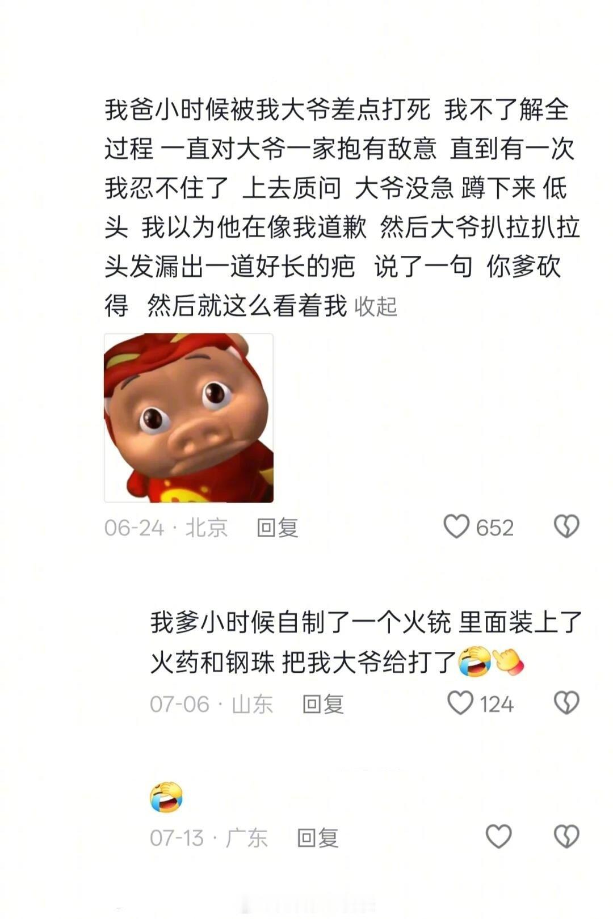Screen dimensions: 613x919
Task: Select the reply text about 自制了一个火铳
Action: (366, 642)
